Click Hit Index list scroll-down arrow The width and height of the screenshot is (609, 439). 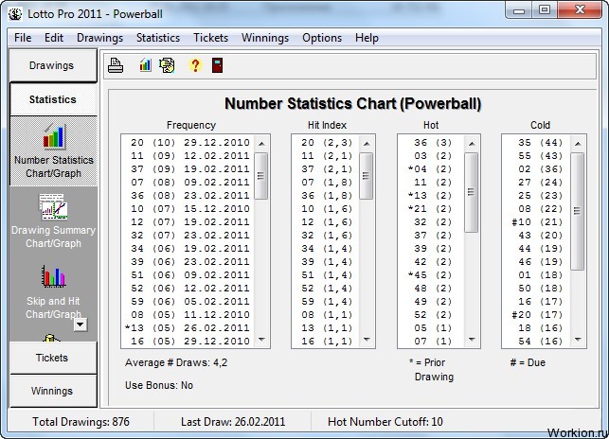[367, 340]
